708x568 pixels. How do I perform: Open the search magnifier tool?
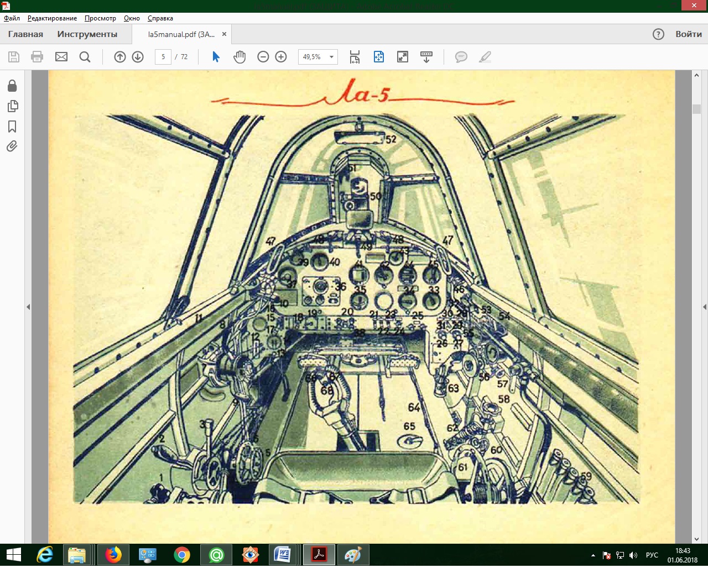point(85,57)
